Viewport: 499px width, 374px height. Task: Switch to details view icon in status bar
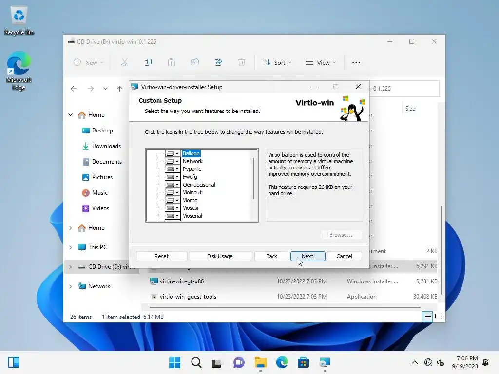point(427,317)
